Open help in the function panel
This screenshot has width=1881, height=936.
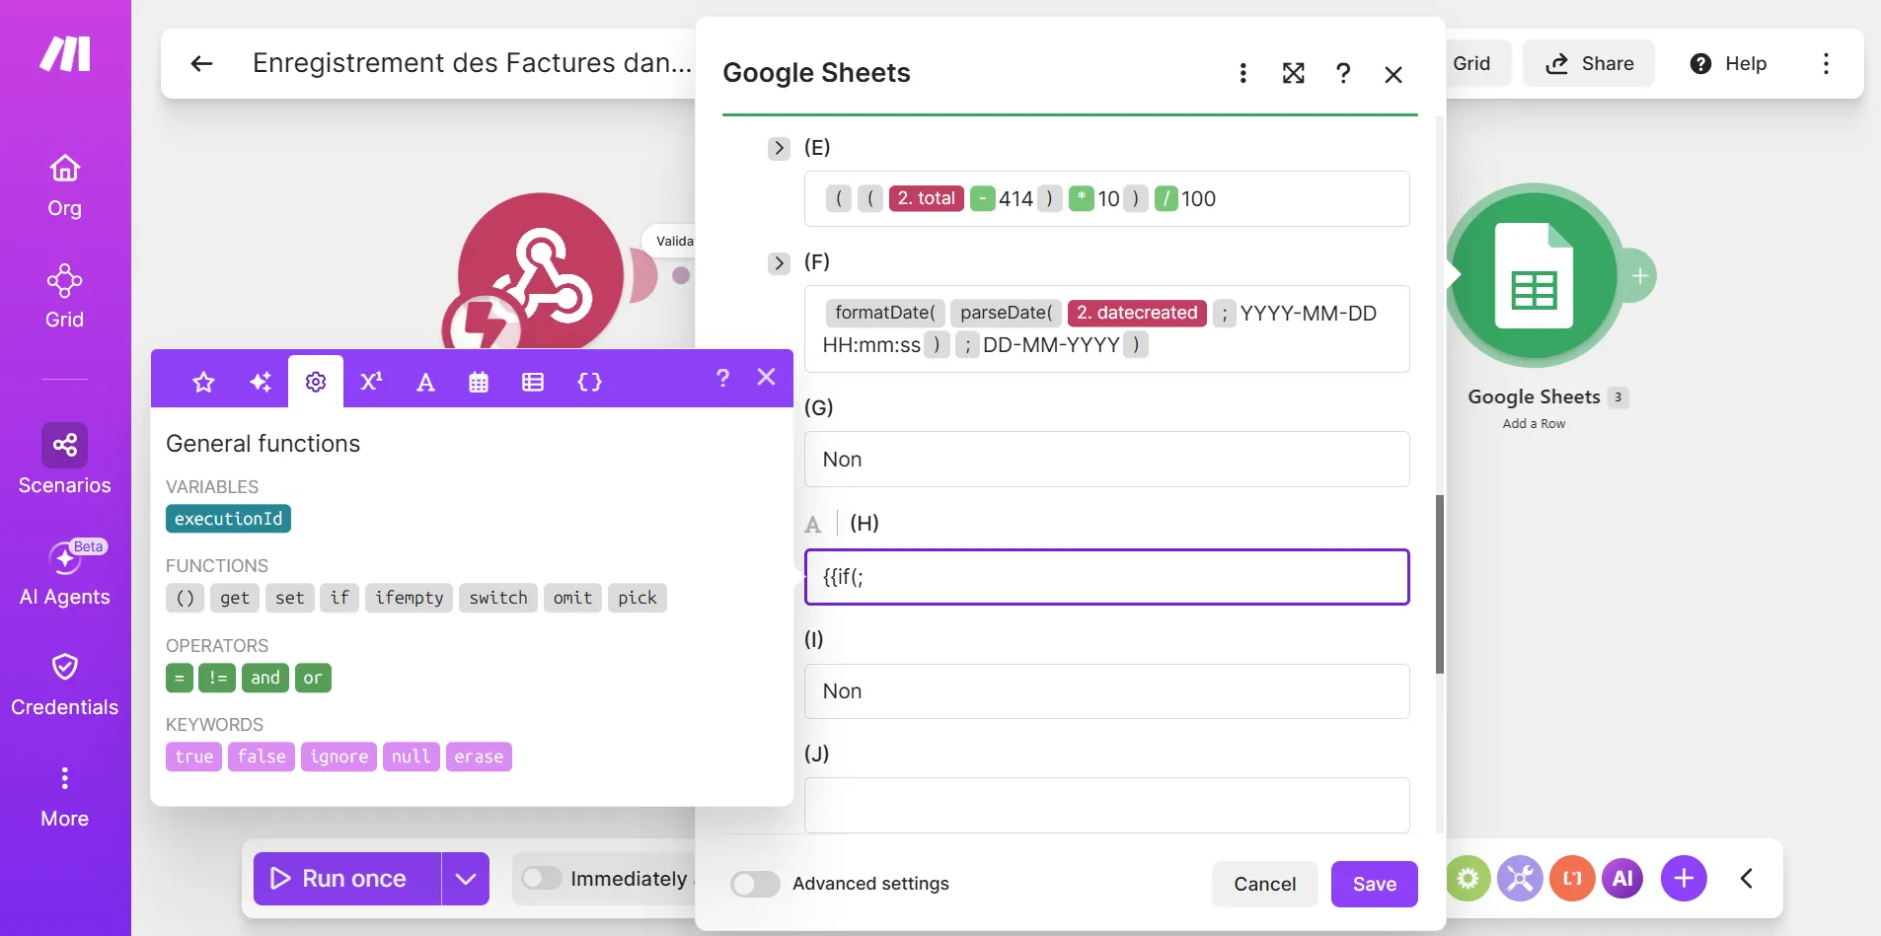[x=722, y=378]
